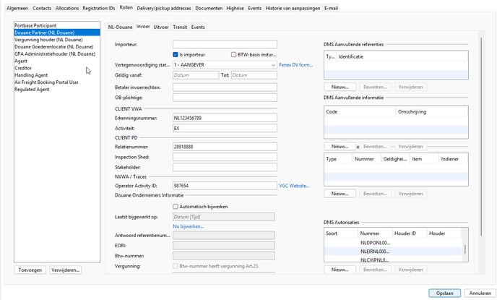This screenshot has height=300, width=497.
Task: Open the Events sub-tab beside Transit
Action: [198, 27]
